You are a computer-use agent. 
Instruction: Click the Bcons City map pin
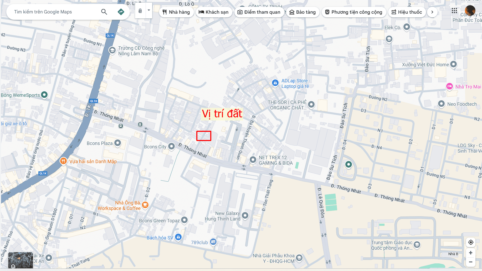tap(171, 146)
